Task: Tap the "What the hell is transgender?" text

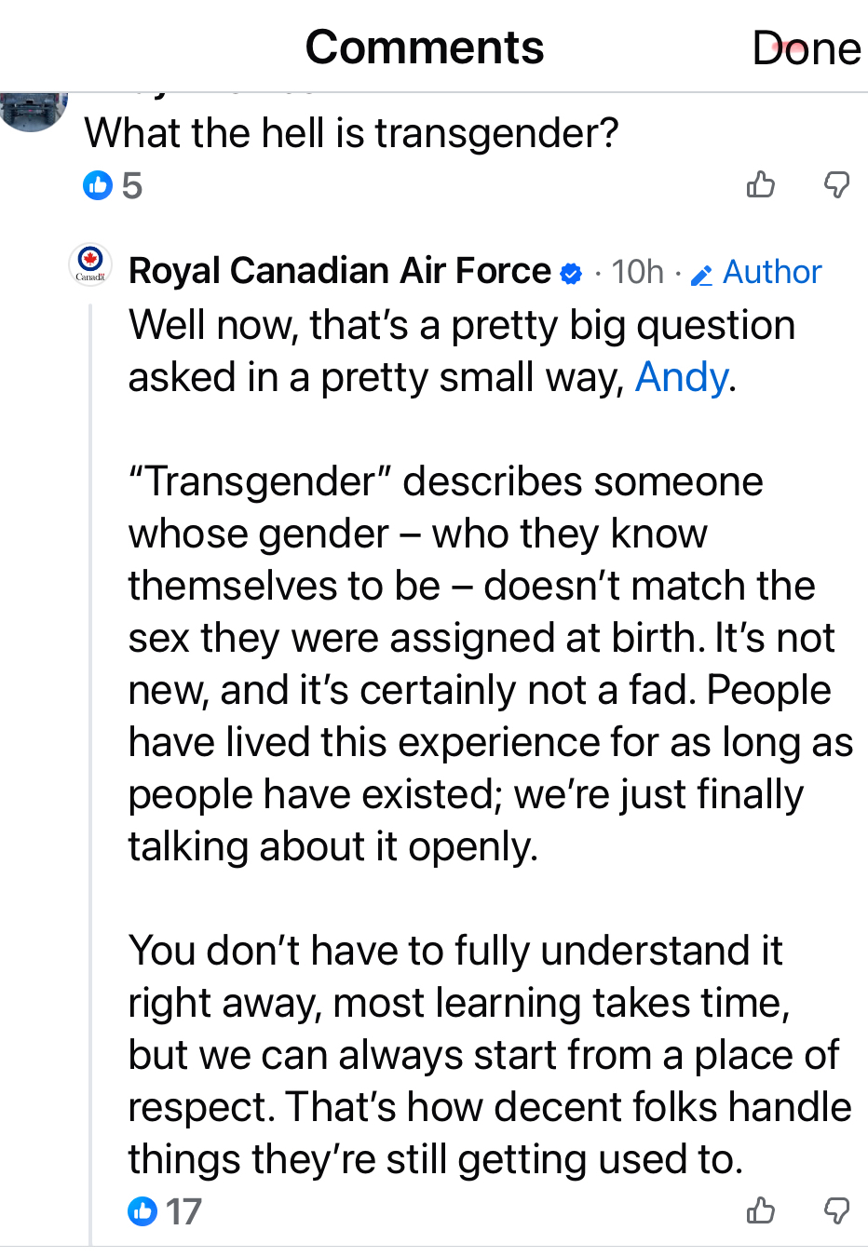Action: [351, 133]
